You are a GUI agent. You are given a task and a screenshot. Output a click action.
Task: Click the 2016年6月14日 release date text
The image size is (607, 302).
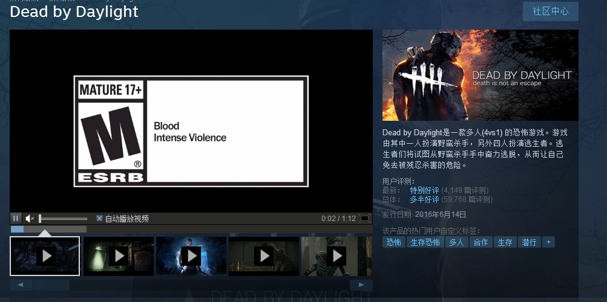[441, 214]
